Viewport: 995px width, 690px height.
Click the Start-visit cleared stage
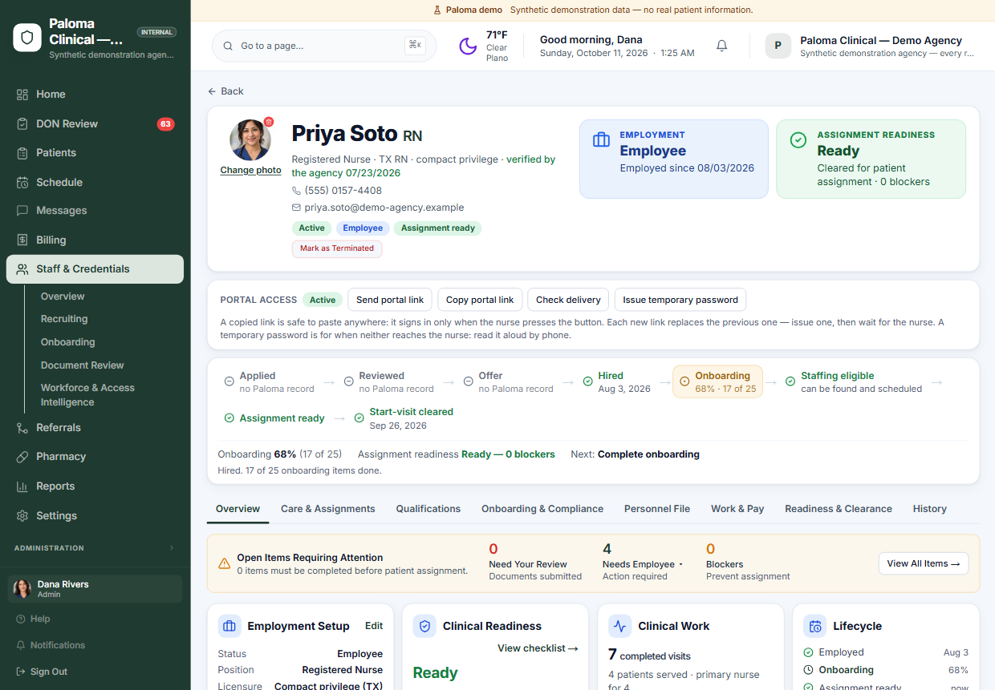pos(404,418)
